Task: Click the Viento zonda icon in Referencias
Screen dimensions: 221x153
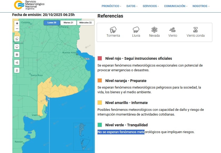Action: 196,30
